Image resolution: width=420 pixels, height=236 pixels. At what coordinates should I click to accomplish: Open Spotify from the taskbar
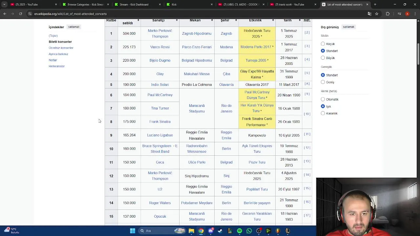coord(240,231)
